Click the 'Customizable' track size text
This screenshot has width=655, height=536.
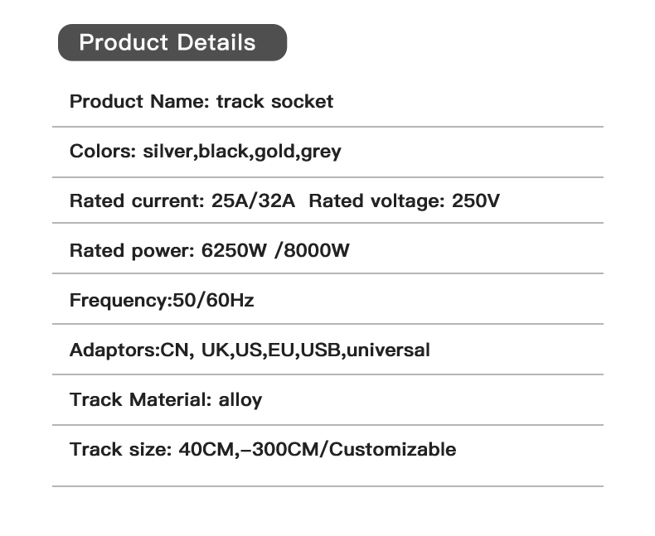393,450
